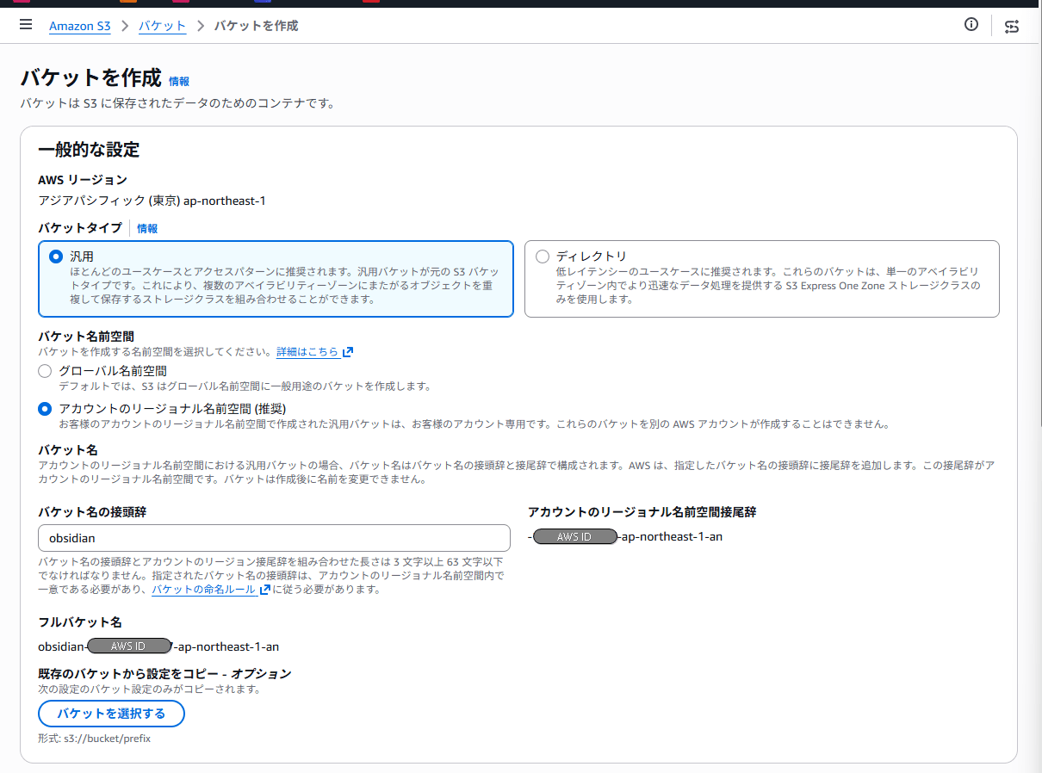Open 情報 link next to バケットタイプ

(x=147, y=229)
